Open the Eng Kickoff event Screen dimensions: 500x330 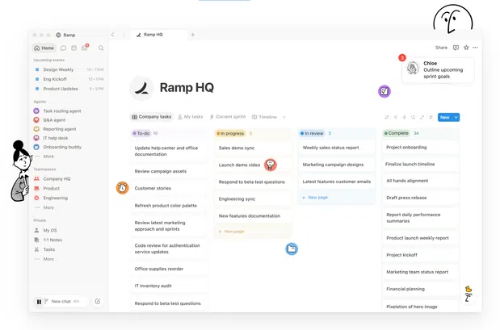(x=69, y=79)
